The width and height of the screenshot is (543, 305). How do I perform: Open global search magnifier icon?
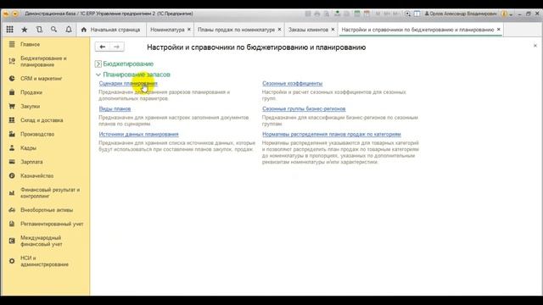tap(53, 30)
